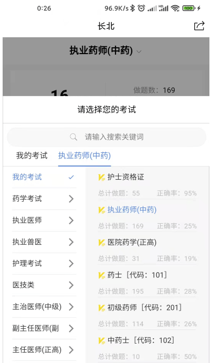Open the 主治医师(中级) category
211x363 pixels.
point(44,307)
